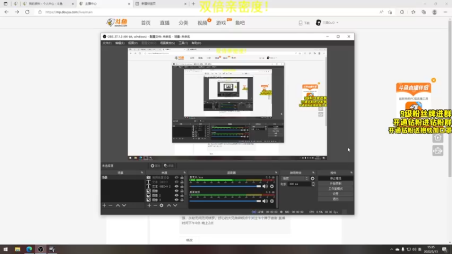452x254 pixels.
Task: Remove selected scene with minus icon
Action: click(x=110, y=205)
